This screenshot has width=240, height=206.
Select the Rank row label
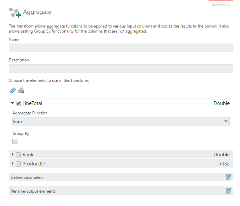[x=28, y=155]
